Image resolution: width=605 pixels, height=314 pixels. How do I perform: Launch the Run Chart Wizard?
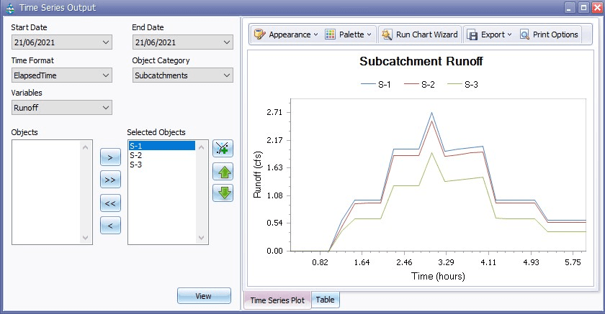coord(419,34)
